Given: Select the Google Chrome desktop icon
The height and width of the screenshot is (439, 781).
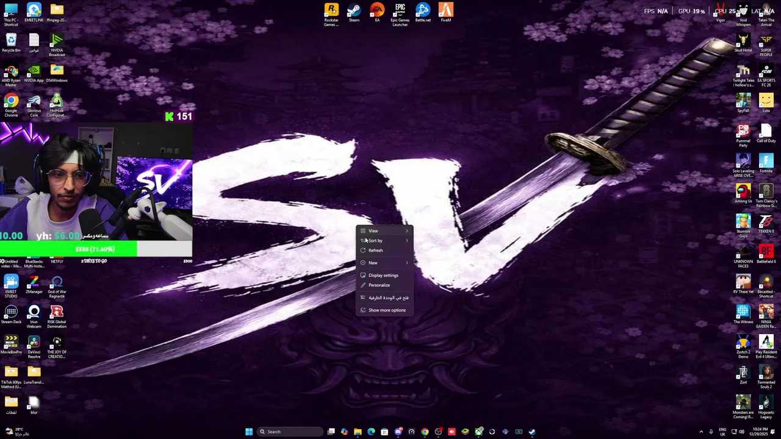Looking at the screenshot, I should pos(11,105).
